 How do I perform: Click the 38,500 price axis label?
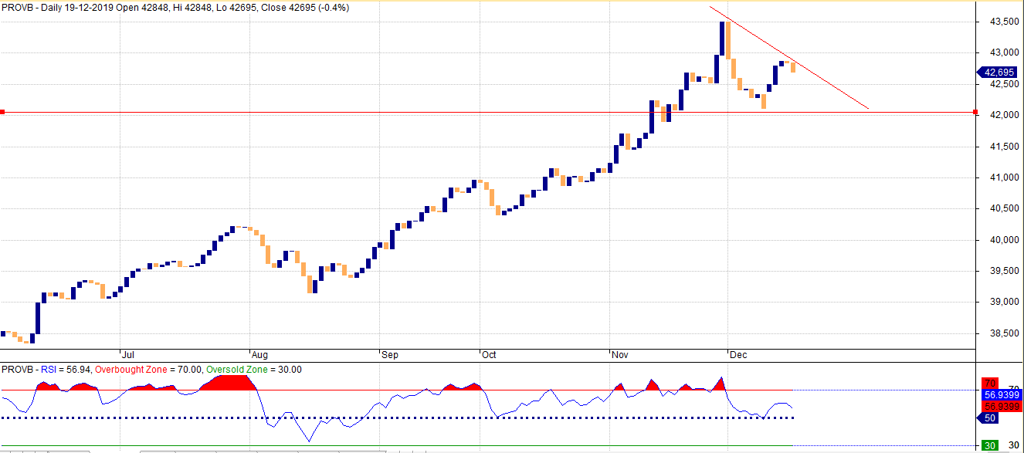(1004, 333)
